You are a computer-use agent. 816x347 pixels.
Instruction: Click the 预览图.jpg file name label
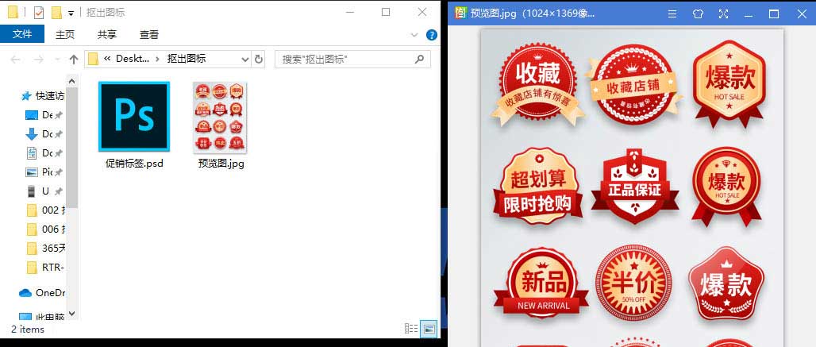point(221,164)
